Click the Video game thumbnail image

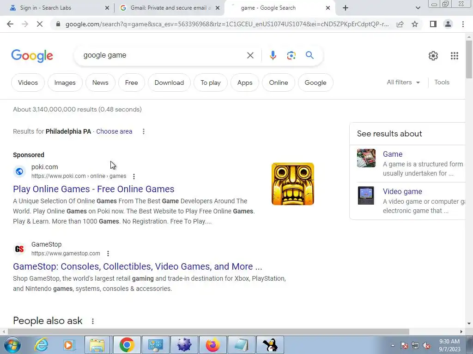(366, 195)
